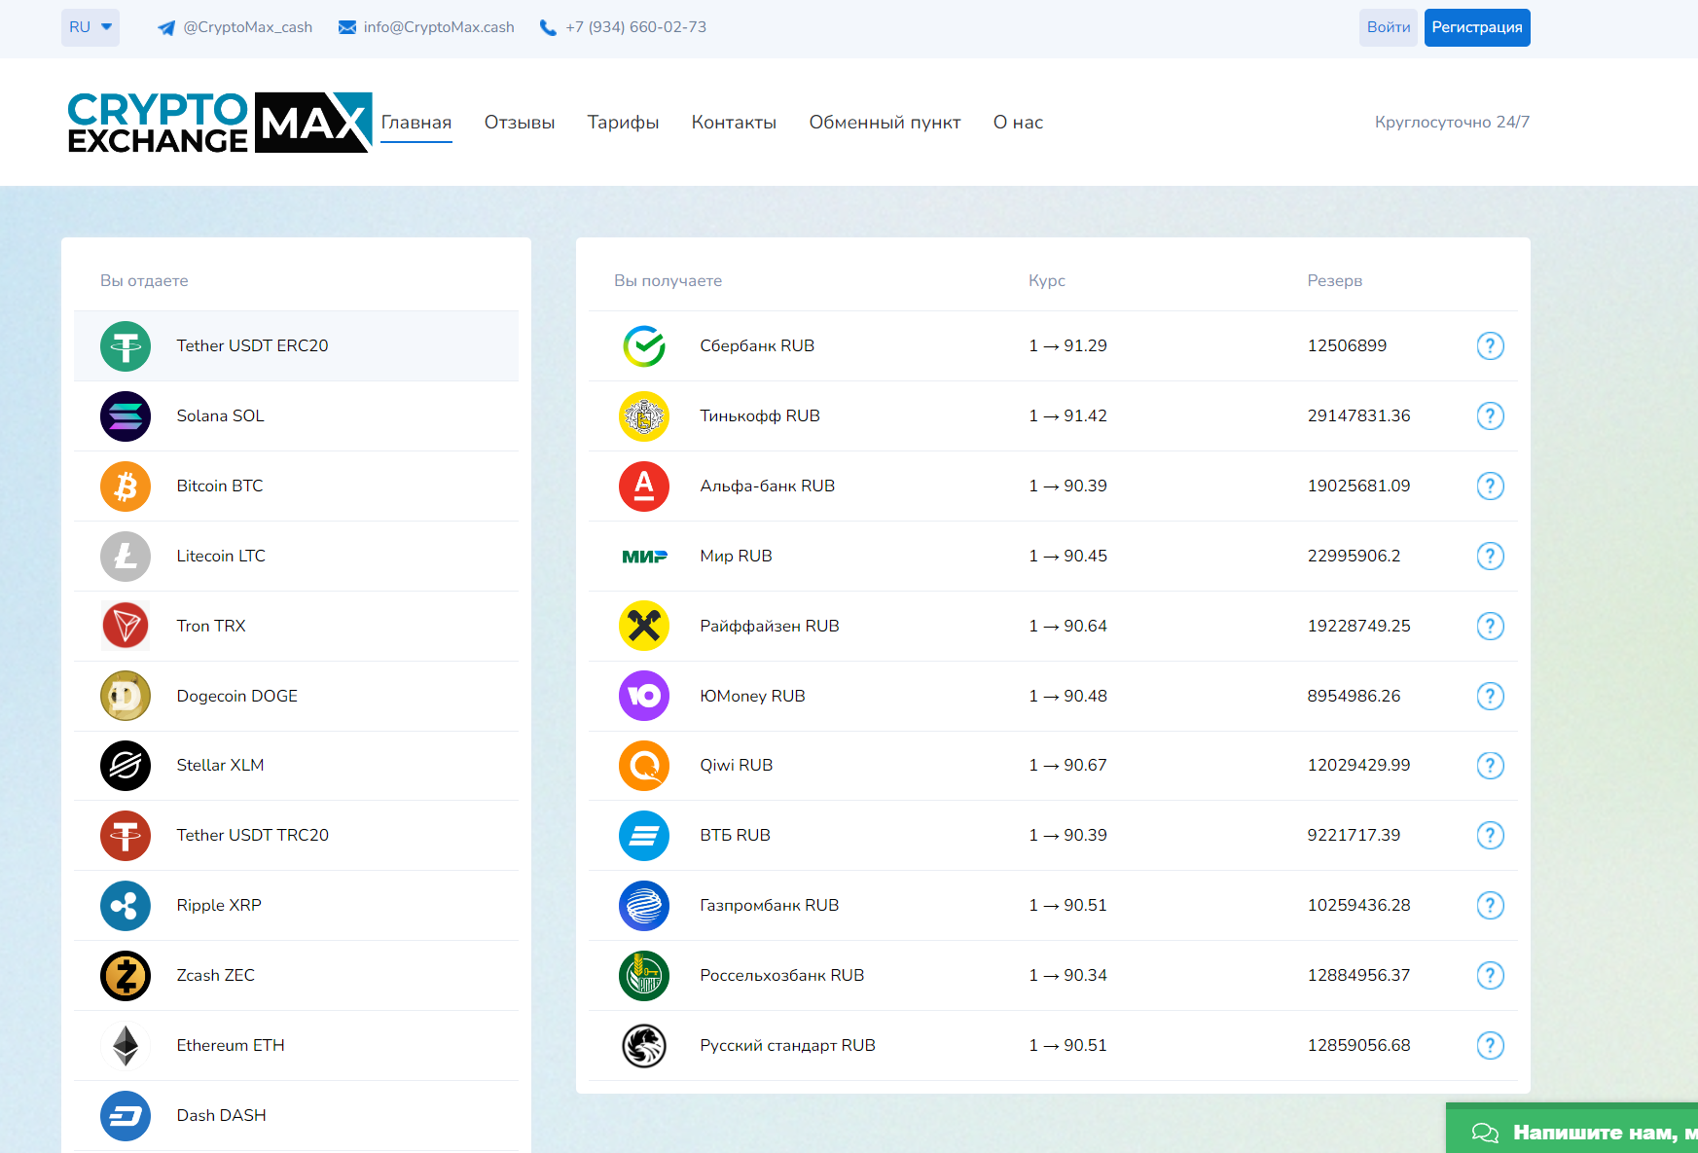Open the Напишите нам chat widget

(1572, 1129)
